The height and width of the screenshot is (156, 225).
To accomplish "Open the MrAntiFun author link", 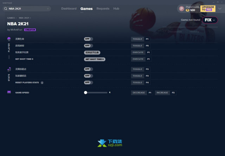I will [16, 30].
